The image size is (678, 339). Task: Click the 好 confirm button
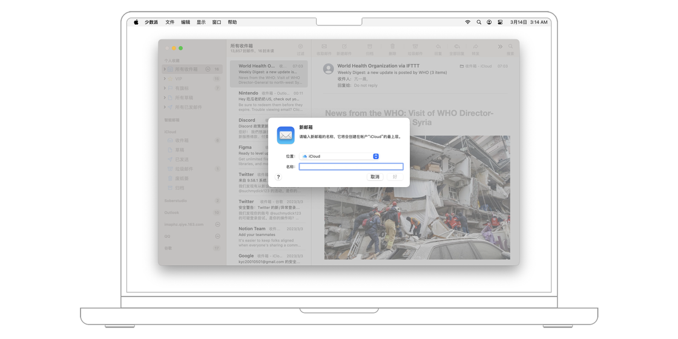(395, 177)
